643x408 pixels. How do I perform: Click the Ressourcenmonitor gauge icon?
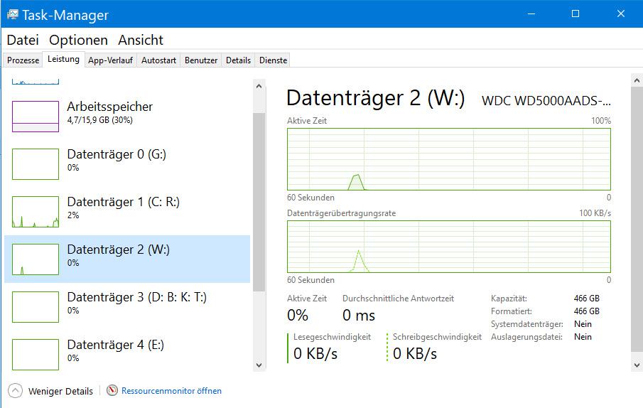(x=112, y=390)
